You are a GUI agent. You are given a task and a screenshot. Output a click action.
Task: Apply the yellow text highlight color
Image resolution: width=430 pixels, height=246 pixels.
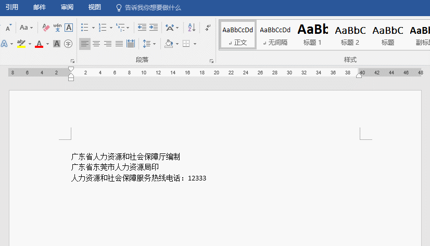click(21, 44)
